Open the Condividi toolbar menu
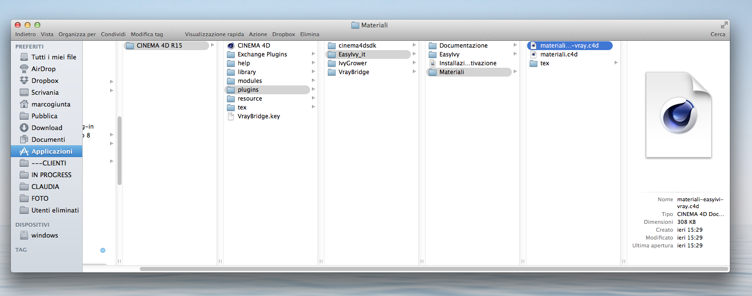Viewport: 752px width, 296px height. 113,34
